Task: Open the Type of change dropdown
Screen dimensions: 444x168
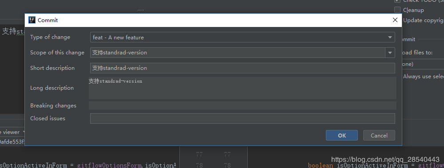Action: click(x=242, y=37)
